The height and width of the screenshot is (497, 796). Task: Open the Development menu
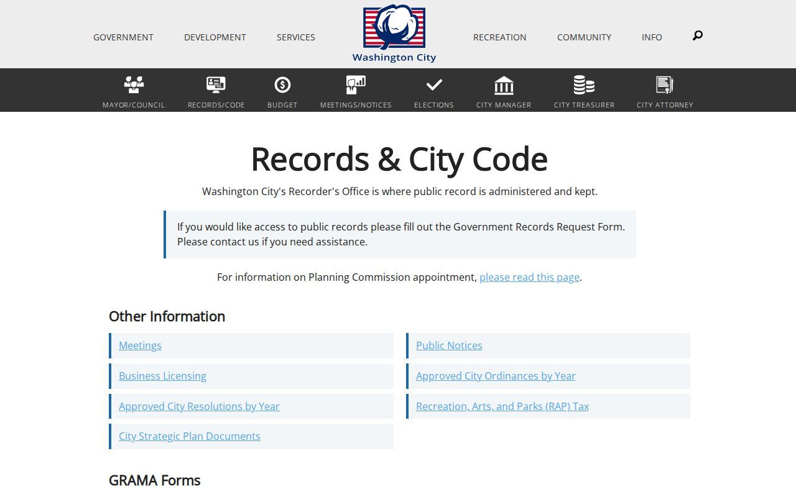(x=215, y=37)
